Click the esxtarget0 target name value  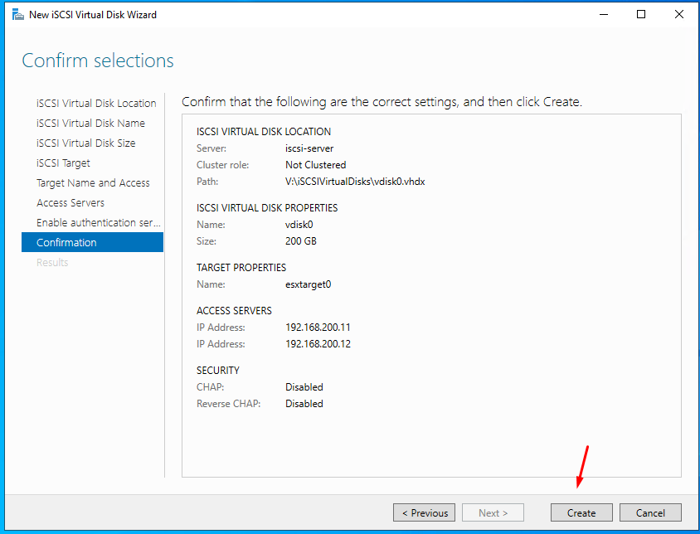point(308,284)
